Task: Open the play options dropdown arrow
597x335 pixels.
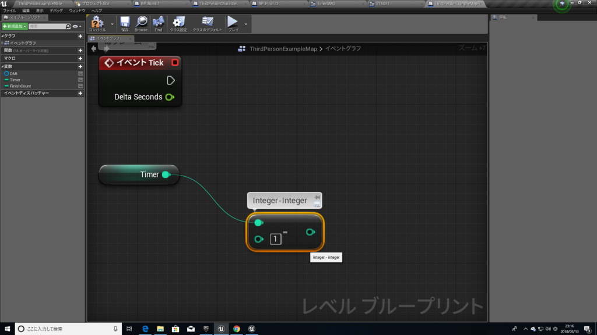Action: point(246,24)
